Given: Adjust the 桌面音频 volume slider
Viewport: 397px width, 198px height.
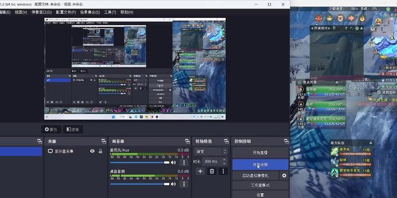Looking at the screenshot, I should (140, 184).
